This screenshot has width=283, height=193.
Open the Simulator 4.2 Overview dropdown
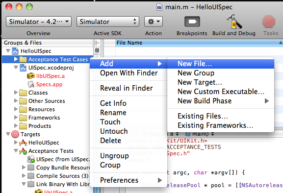coord(39,22)
